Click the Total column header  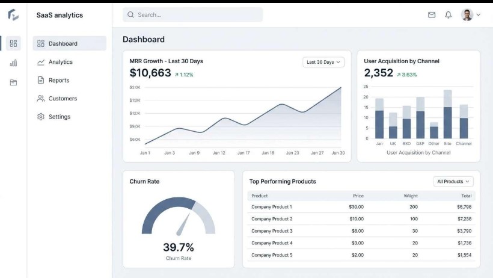point(467,196)
